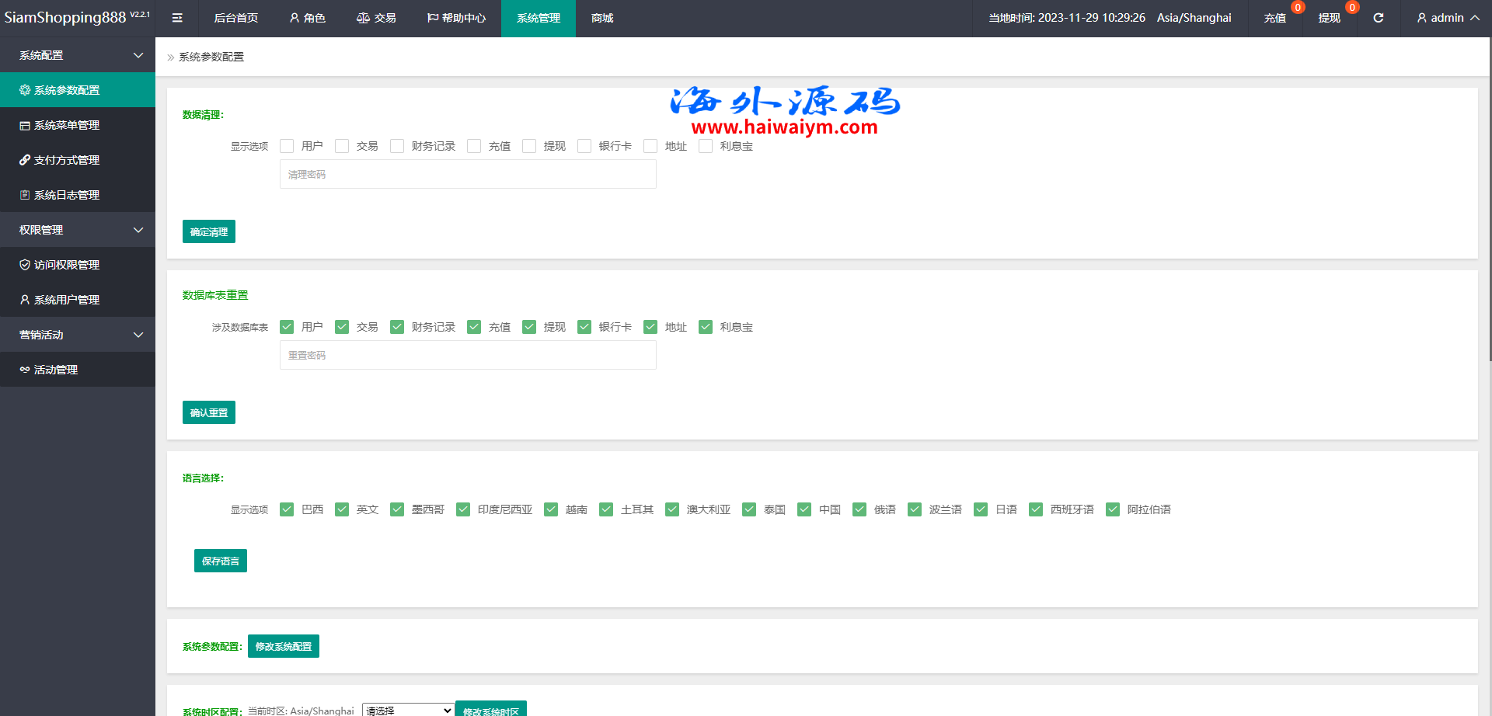Click the 清理密码 input field
The width and height of the screenshot is (1492, 716).
pos(468,175)
